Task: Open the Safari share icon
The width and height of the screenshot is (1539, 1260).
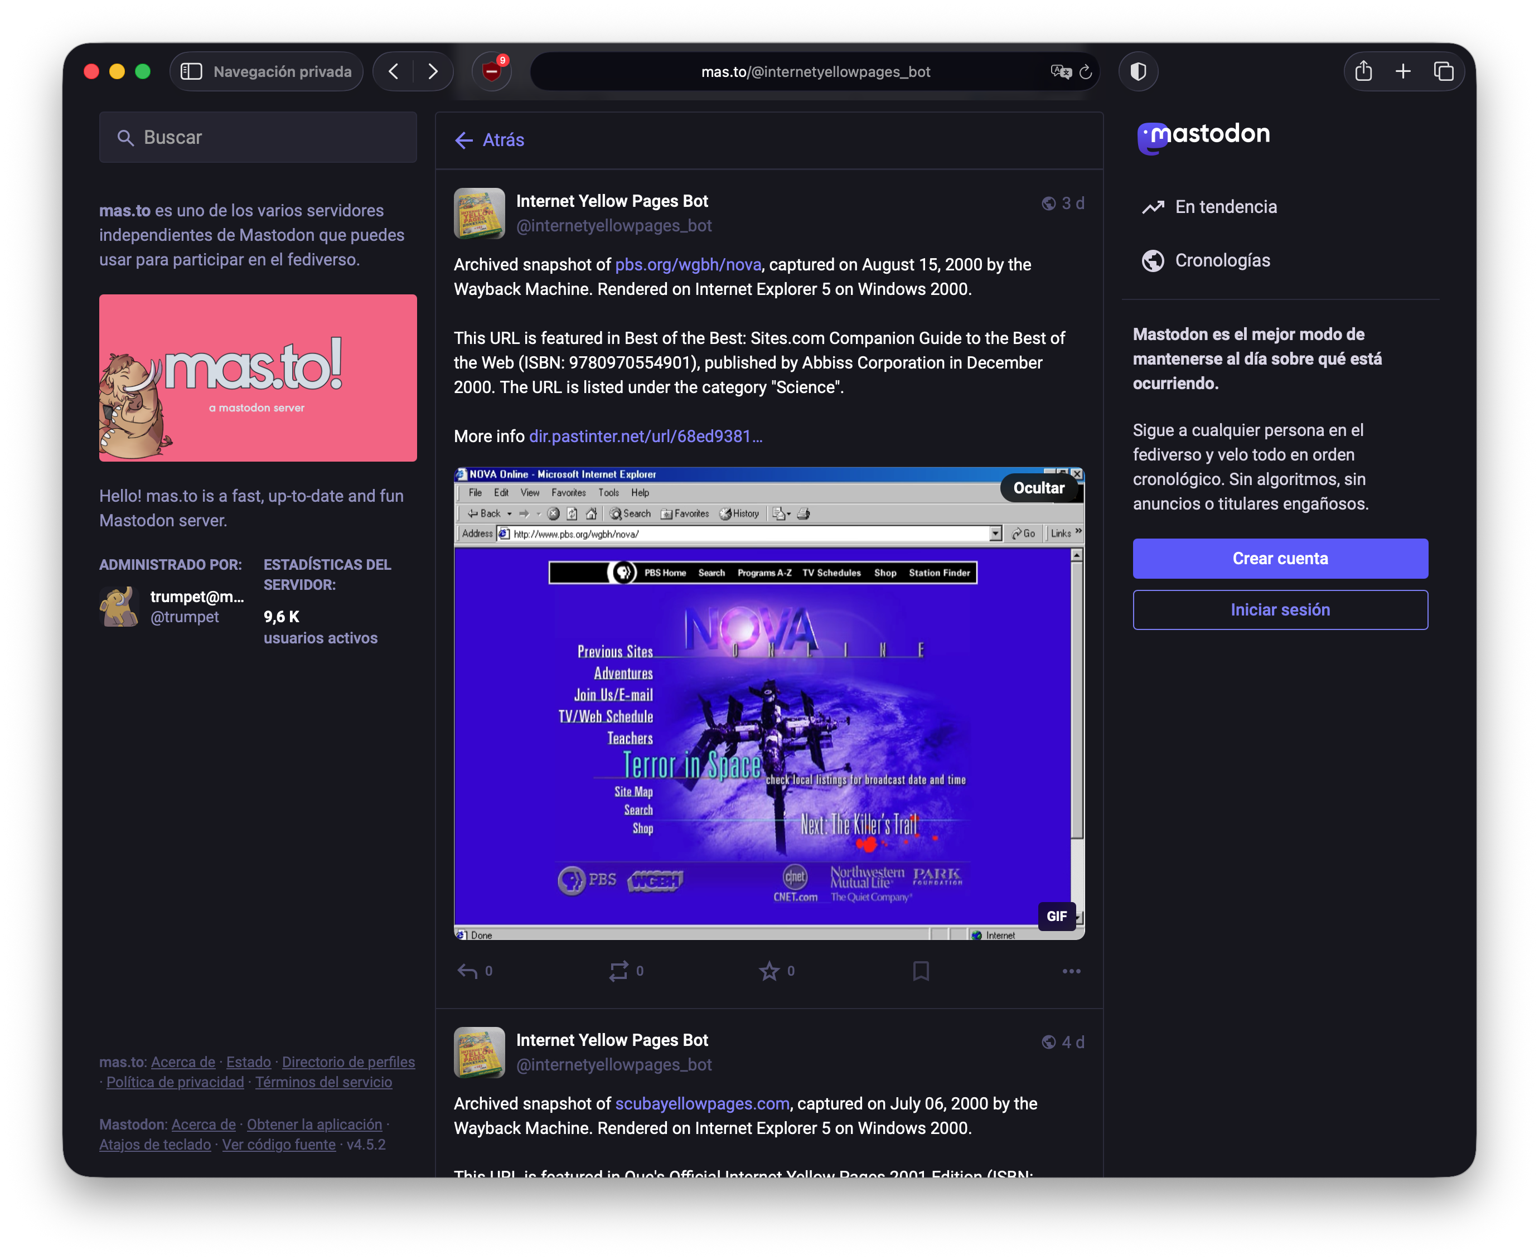Action: click(x=1363, y=71)
